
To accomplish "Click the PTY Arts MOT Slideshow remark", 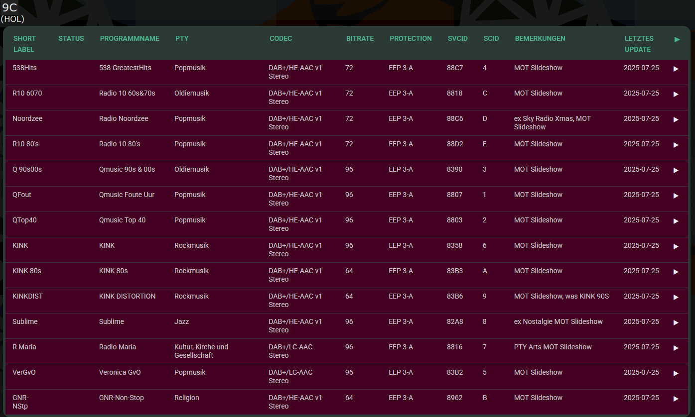I will (553, 347).
